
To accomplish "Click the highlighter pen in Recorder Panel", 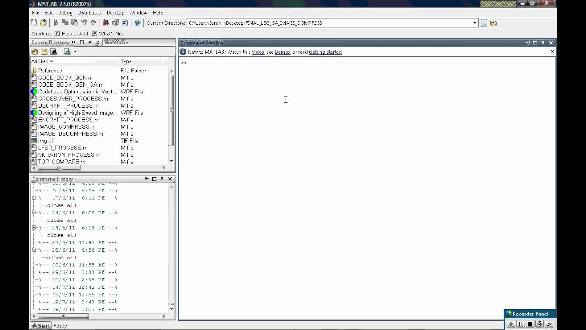I will (x=549, y=324).
